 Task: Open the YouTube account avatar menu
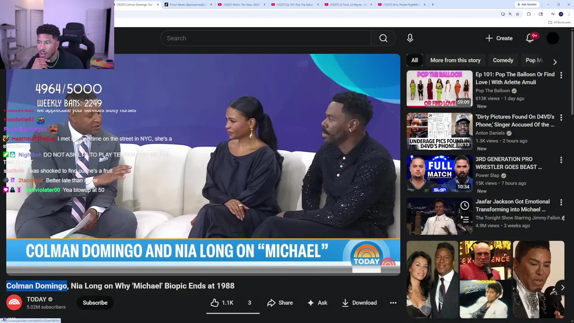coord(552,38)
